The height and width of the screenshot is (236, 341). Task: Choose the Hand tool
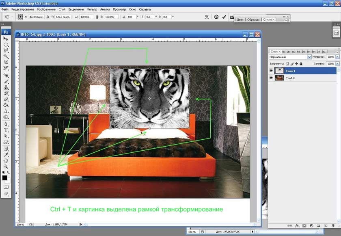[x=6, y=160]
